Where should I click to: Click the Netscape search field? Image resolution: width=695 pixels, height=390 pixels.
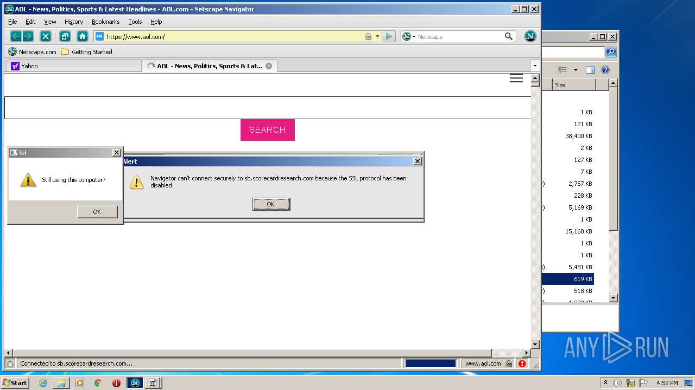tap(460, 36)
